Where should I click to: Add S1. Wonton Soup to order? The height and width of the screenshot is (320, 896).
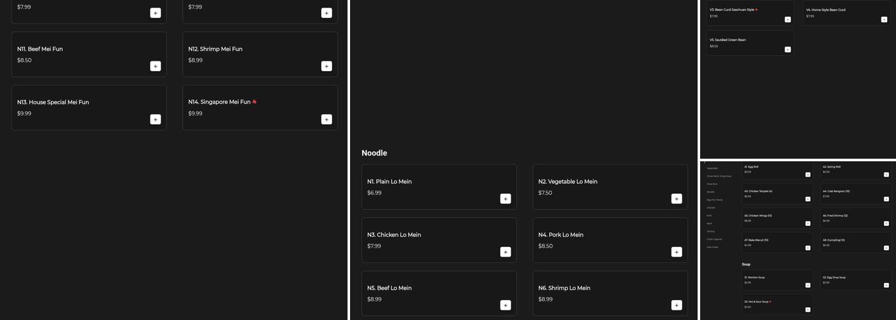click(x=808, y=285)
